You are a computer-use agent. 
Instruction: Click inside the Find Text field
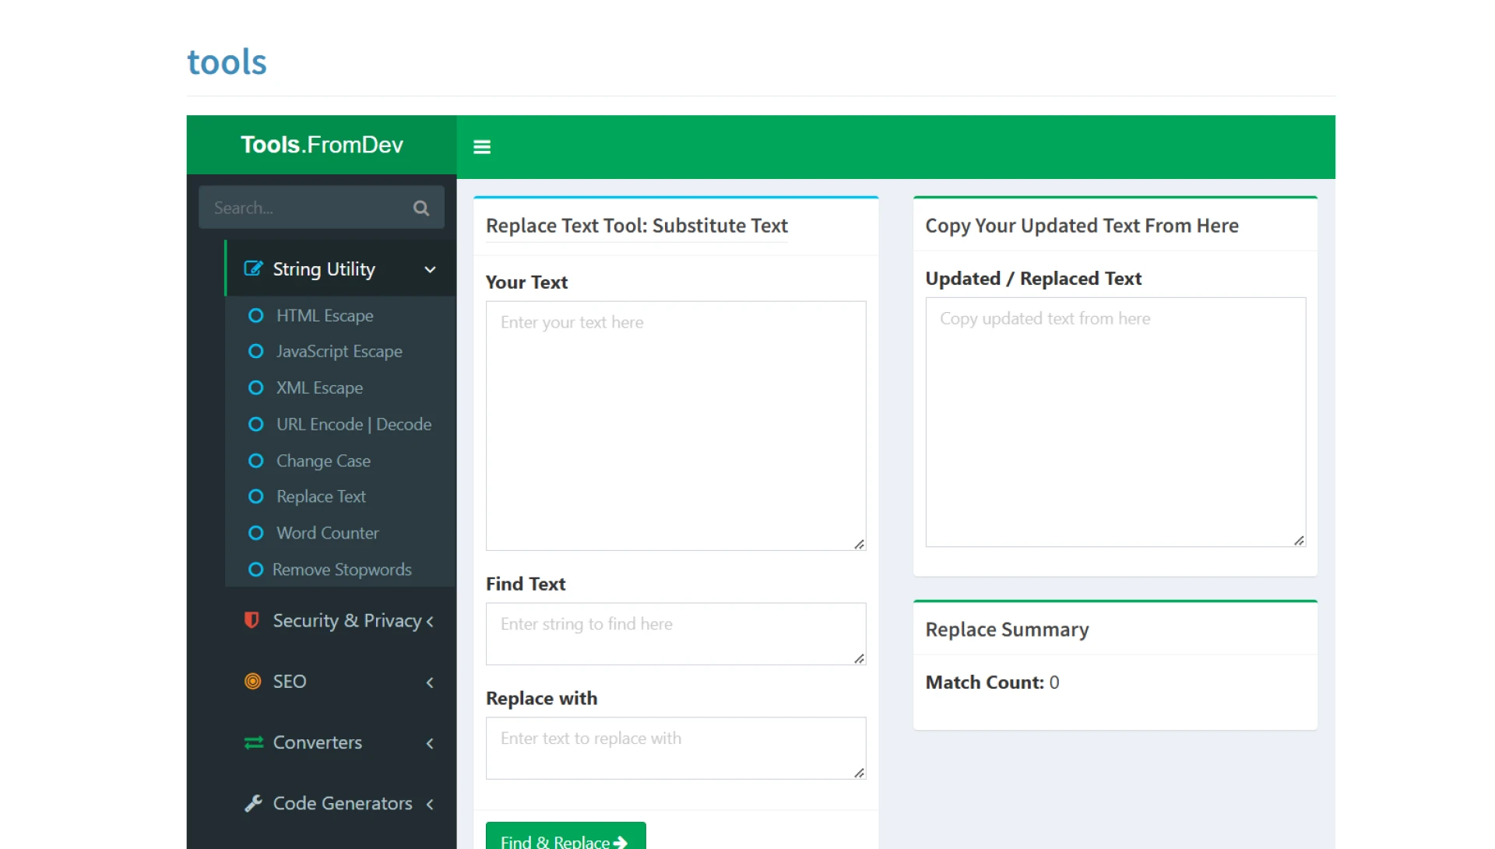click(674, 633)
